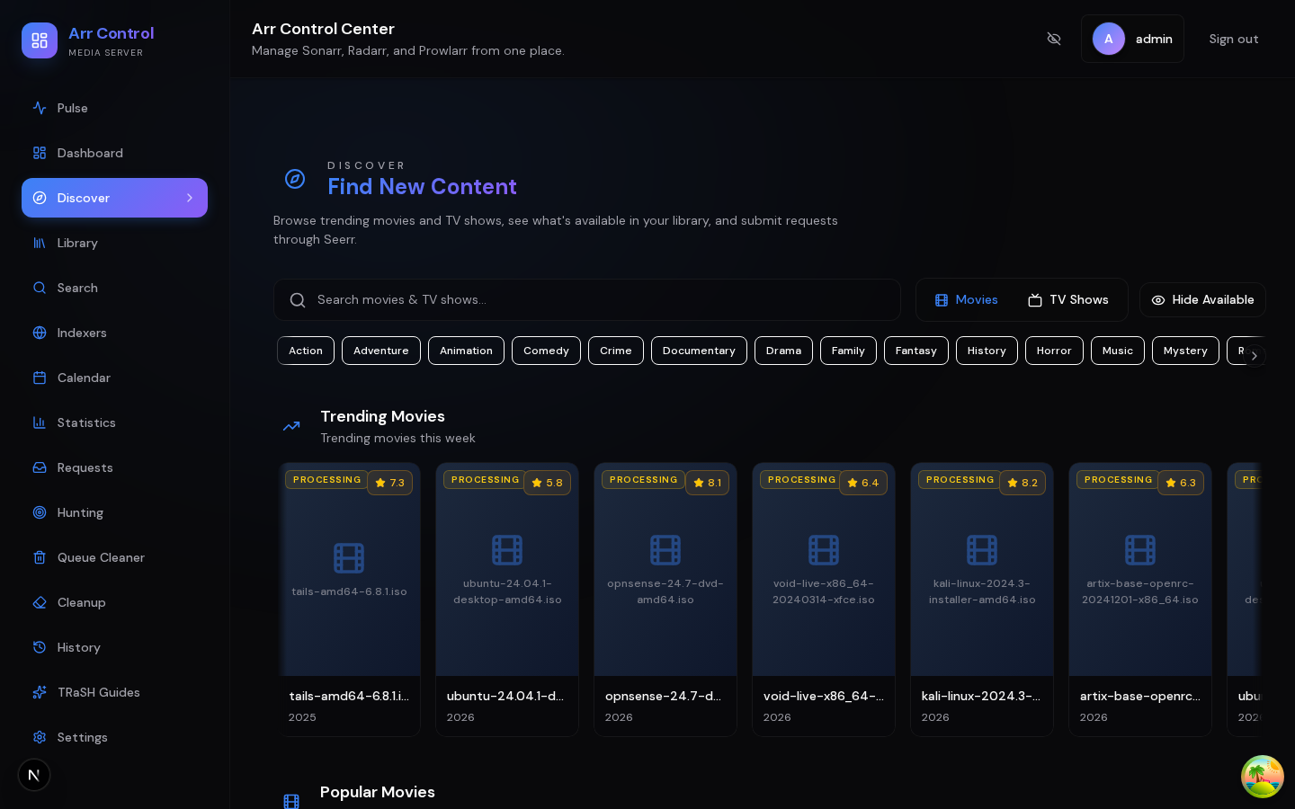This screenshot has height=809, width=1295.
Task: Filter by the Animation genre
Action: coord(466,351)
